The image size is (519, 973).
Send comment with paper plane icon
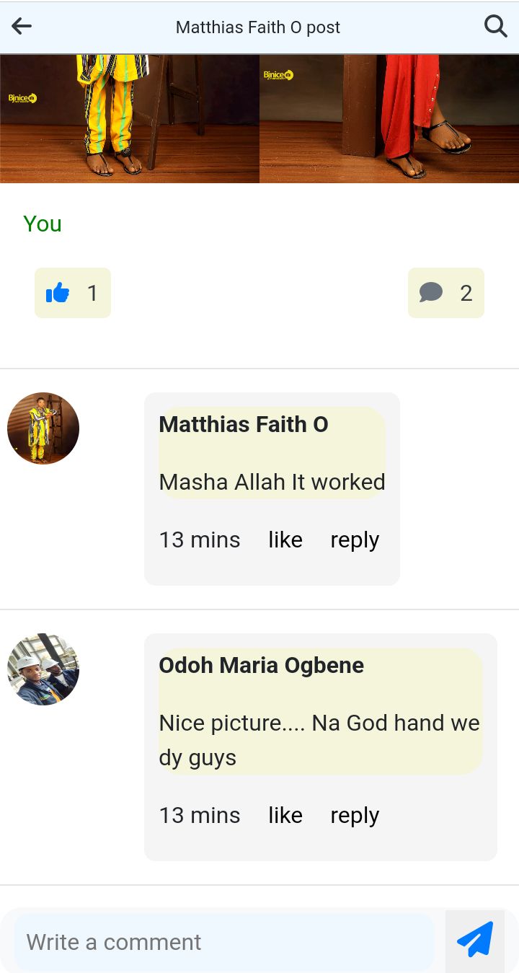(475, 939)
